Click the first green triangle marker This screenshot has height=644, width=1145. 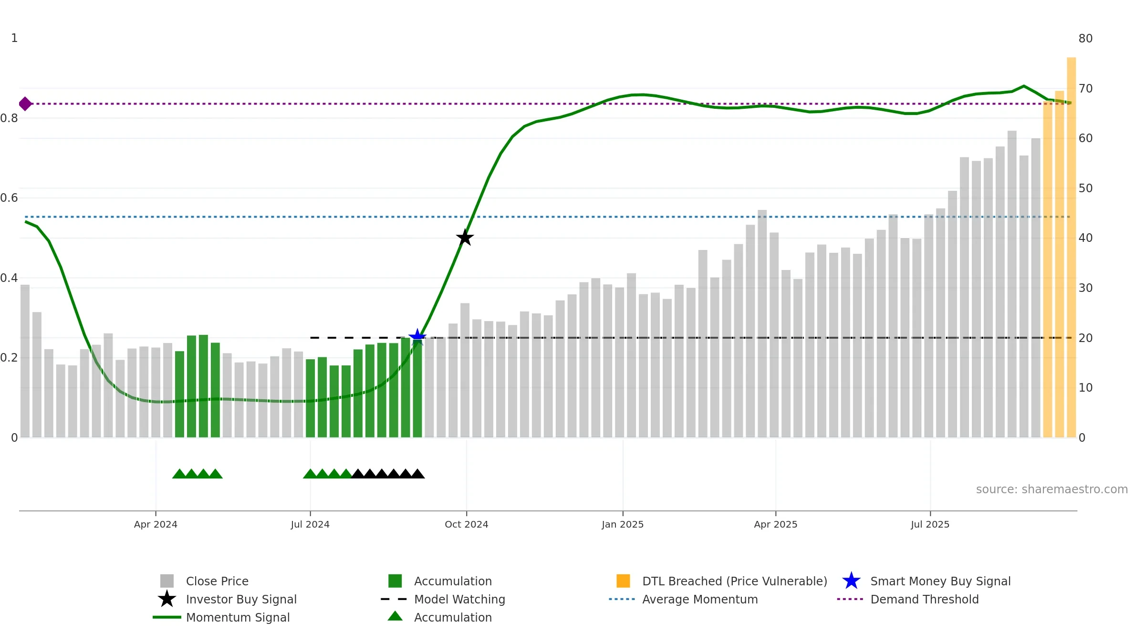click(x=179, y=474)
